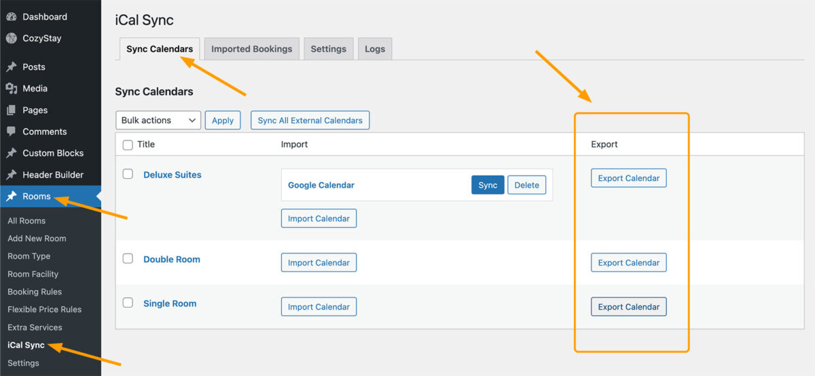Click the Export column header
Screen dimensions: 815x376
604,144
